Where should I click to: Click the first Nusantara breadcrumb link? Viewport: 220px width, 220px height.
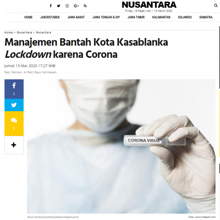tap(24, 32)
